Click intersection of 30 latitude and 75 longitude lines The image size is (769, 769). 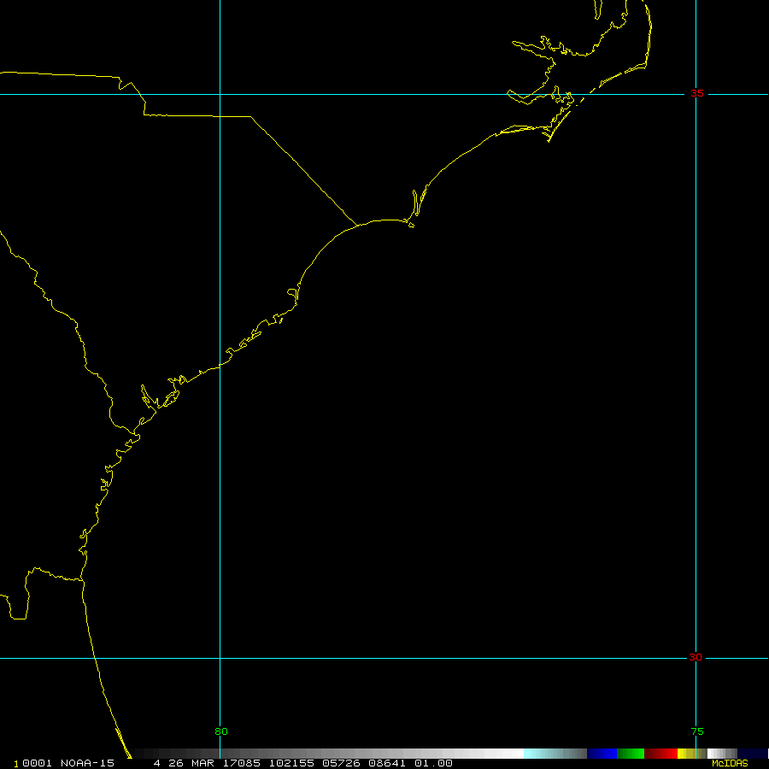[x=696, y=658]
